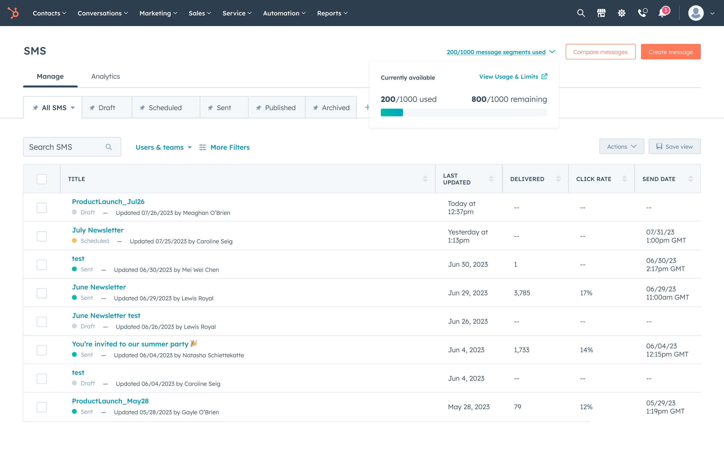This screenshot has height=460, width=724.
Task: Check the July Newsletter row checkbox
Action: click(42, 236)
